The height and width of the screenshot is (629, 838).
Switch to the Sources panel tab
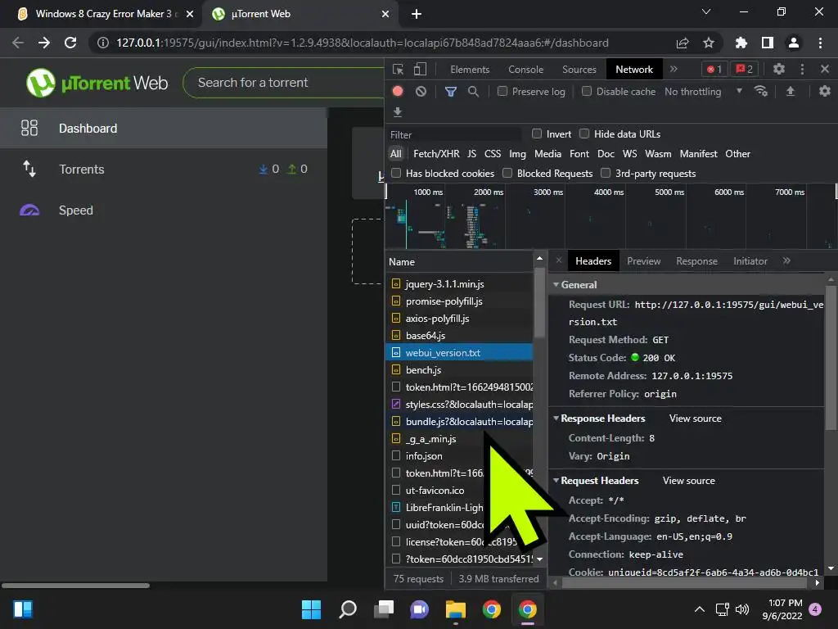click(x=579, y=70)
